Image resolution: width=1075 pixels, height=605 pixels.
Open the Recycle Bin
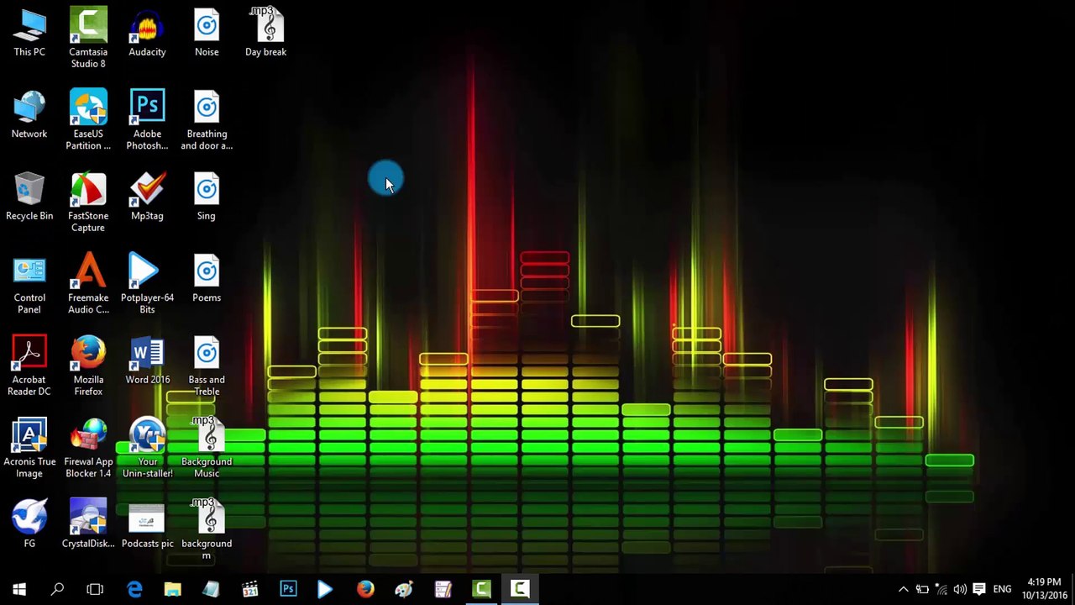tap(29, 197)
